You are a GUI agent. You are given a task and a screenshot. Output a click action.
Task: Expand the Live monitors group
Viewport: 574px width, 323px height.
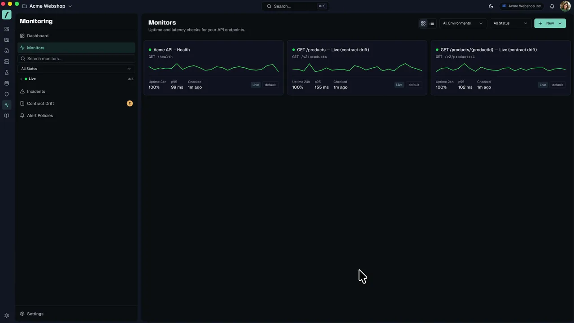(21, 79)
